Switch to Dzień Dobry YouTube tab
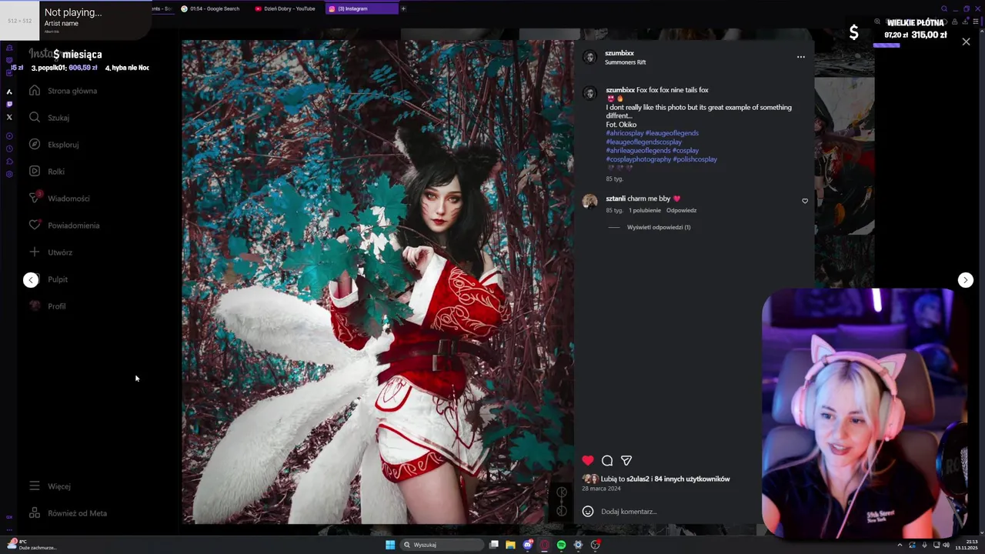The image size is (985, 554). pos(285,8)
